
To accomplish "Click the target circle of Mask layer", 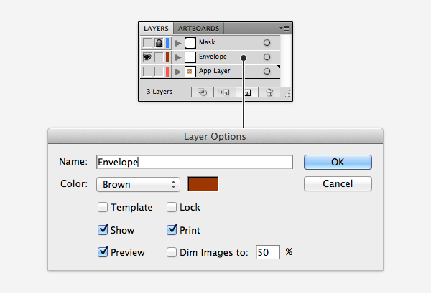I will pyautogui.click(x=267, y=43).
